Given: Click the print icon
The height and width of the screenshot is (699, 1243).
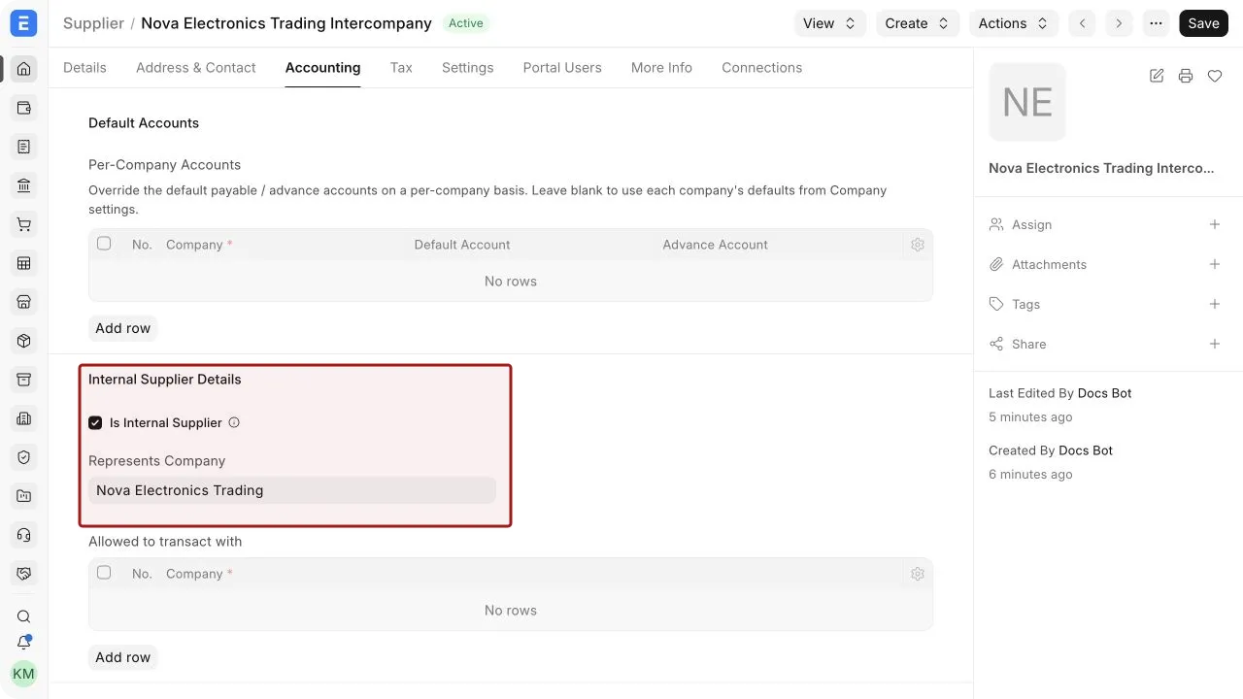Looking at the screenshot, I should tap(1186, 76).
